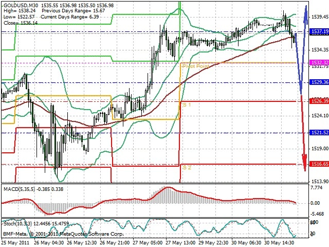The width and height of the screenshot is (329, 247).
Task: Click the blue upward forecast arrowhead
Action: (x=306, y=15)
